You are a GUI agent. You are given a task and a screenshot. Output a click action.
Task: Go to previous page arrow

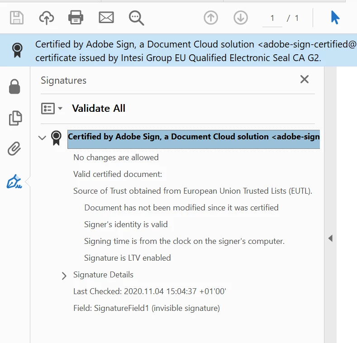click(x=211, y=18)
